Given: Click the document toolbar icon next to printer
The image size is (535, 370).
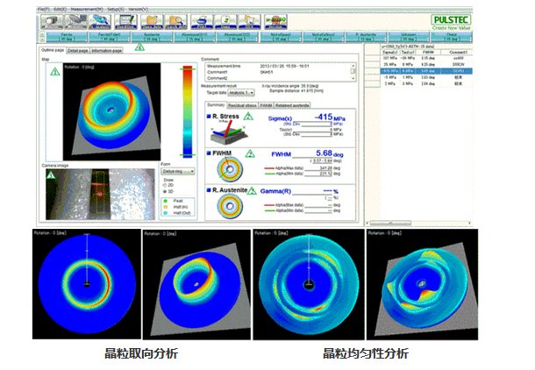Looking at the screenshot, I should pos(225,22).
